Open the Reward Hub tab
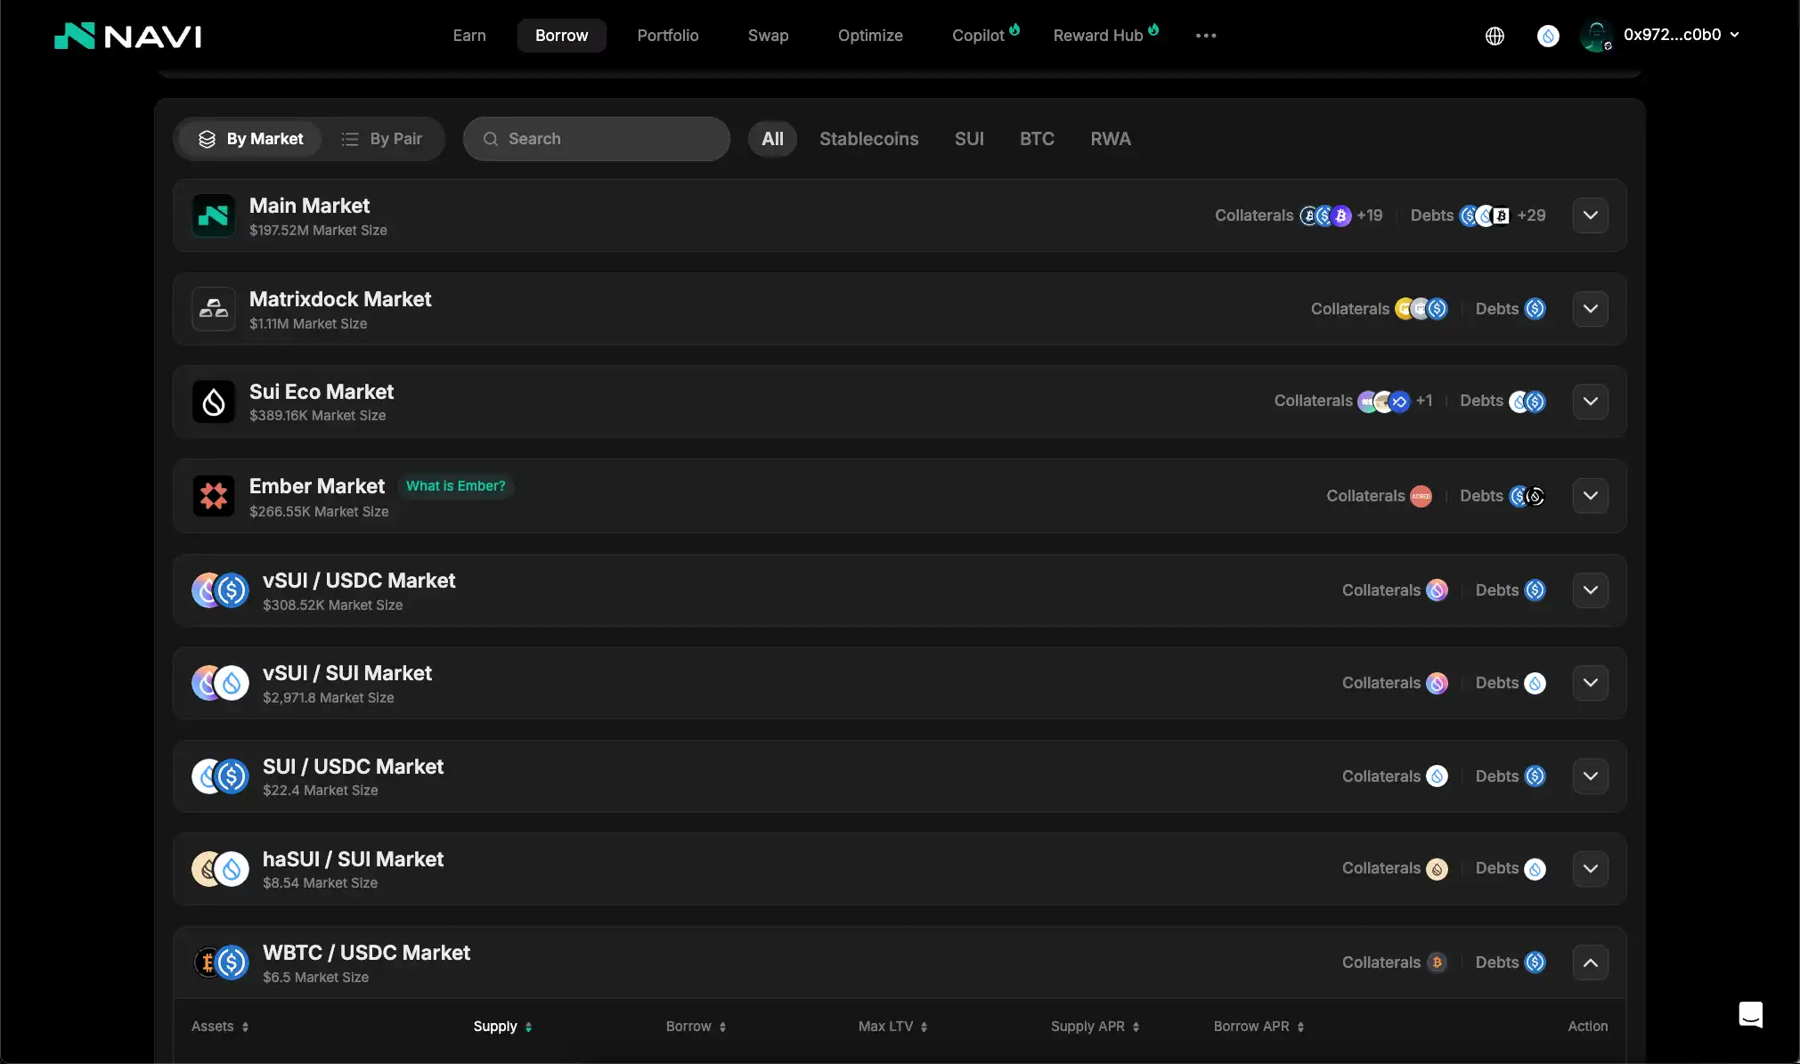The image size is (1800, 1064). (1105, 36)
